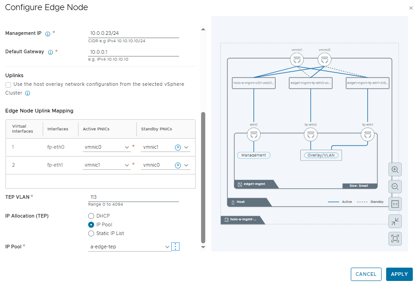Click the fit-to-screen diagram icon
Screen dimensions: 416x286
tap(394, 238)
